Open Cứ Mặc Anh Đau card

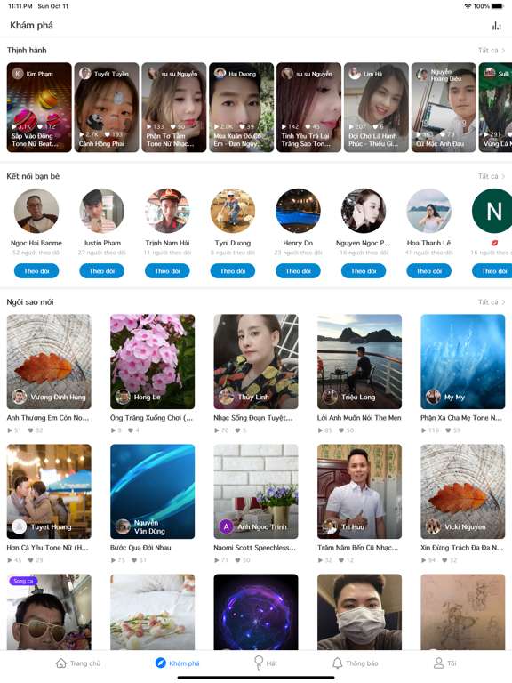click(444, 107)
